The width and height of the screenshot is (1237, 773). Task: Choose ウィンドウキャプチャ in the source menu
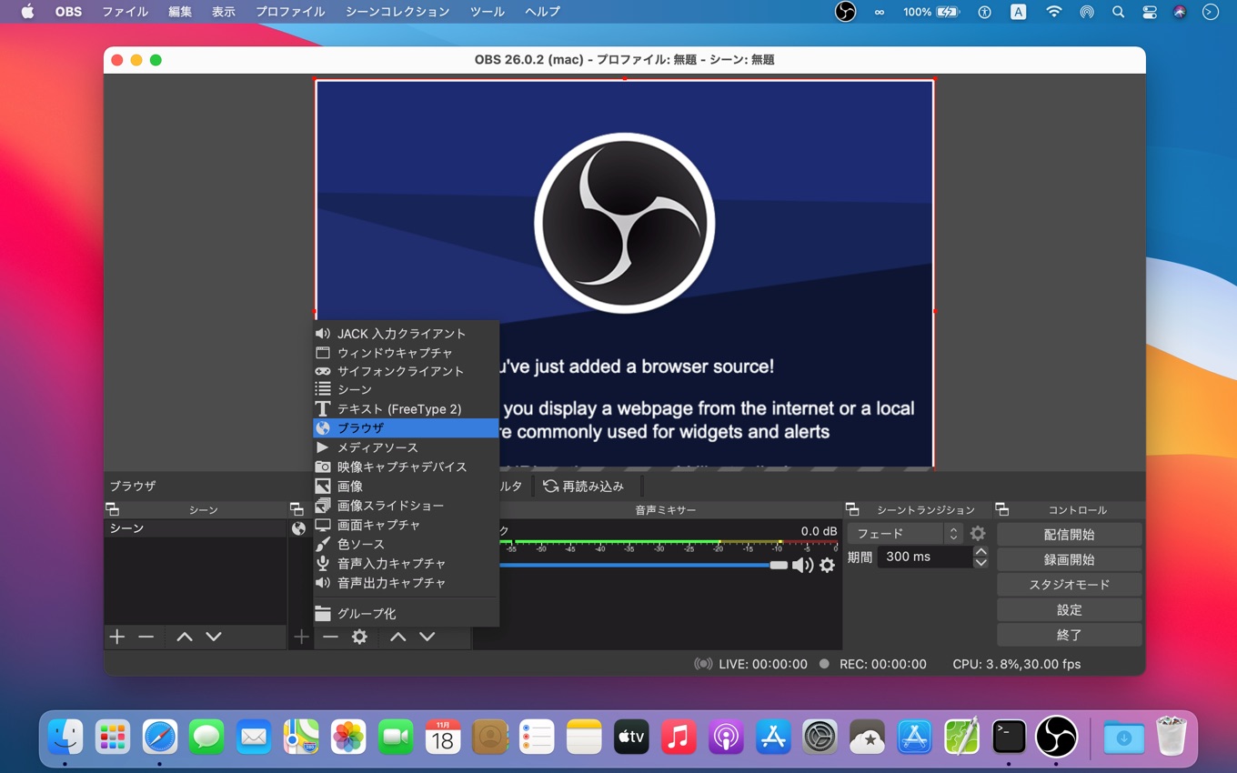pyautogui.click(x=406, y=353)
